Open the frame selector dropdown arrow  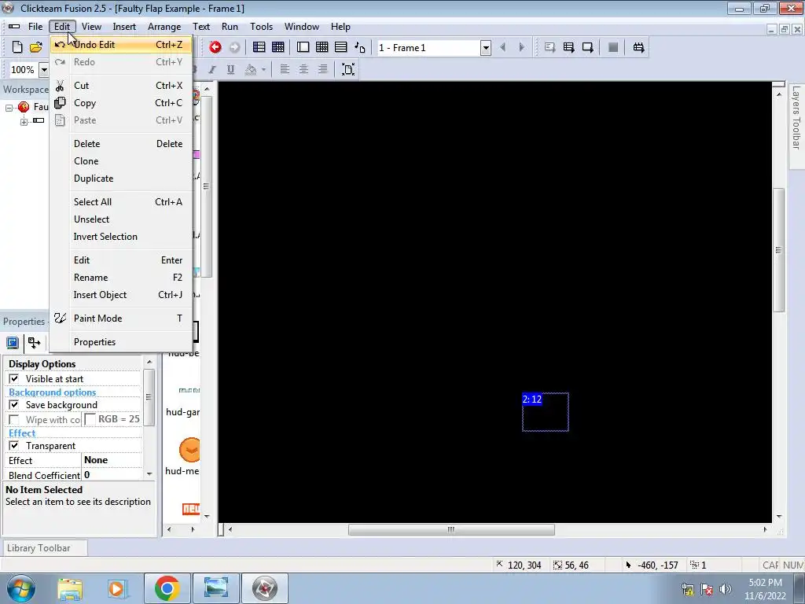[x=486, y=48]
